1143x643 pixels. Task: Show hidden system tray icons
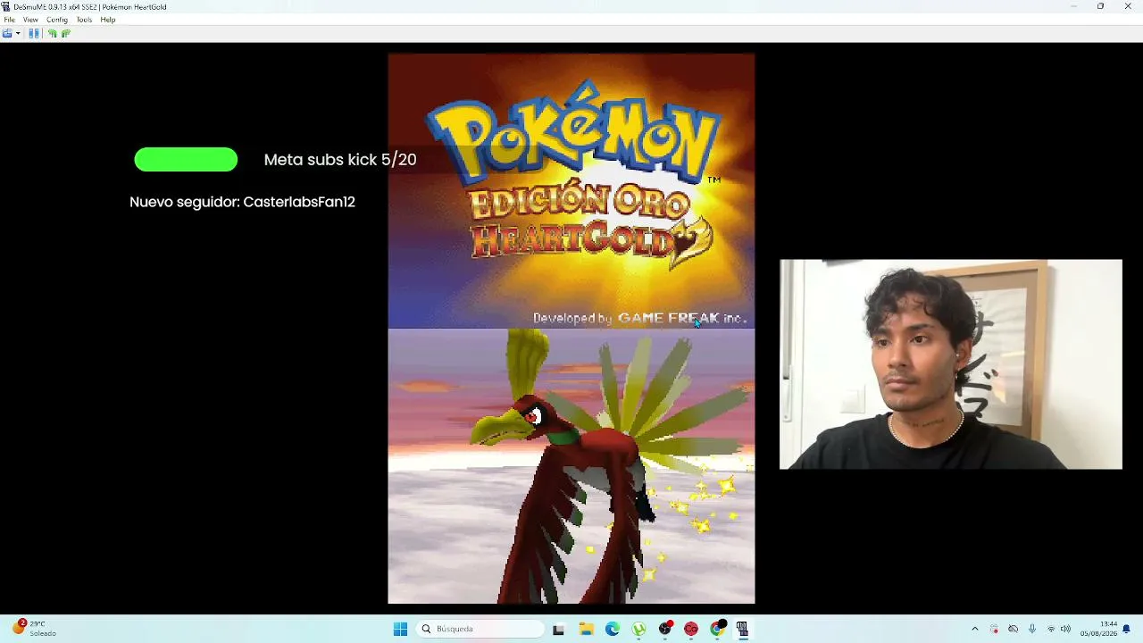coord(974,629)
